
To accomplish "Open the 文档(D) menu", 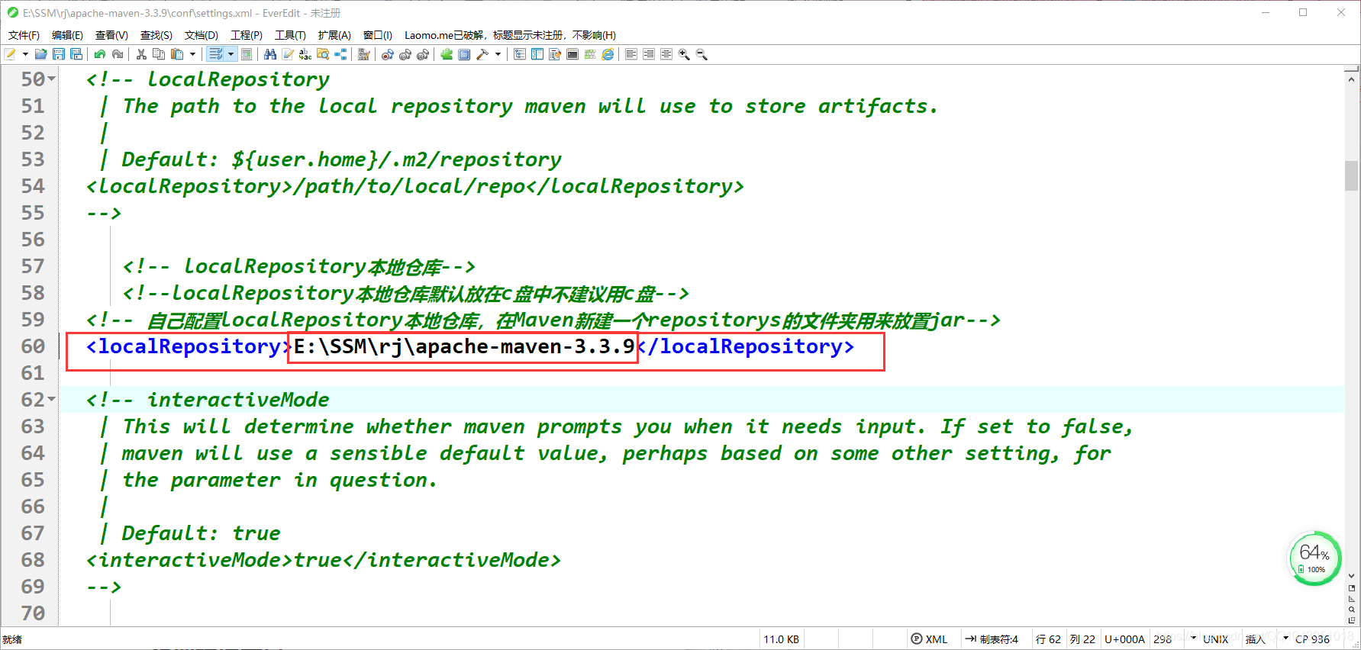I will click(202, 35).
